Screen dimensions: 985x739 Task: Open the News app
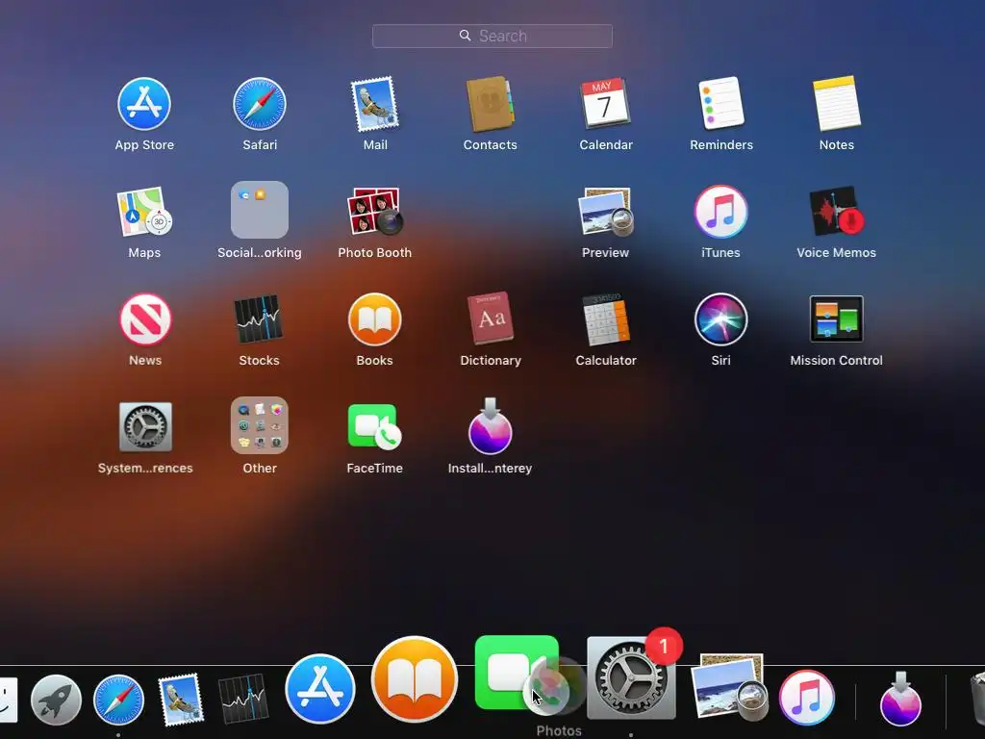coord(145,319)
